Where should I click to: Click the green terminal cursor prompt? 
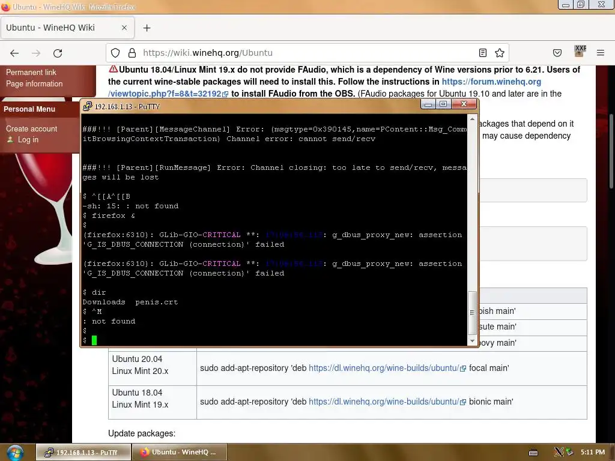pyautogui.click(x=94, y=340)
